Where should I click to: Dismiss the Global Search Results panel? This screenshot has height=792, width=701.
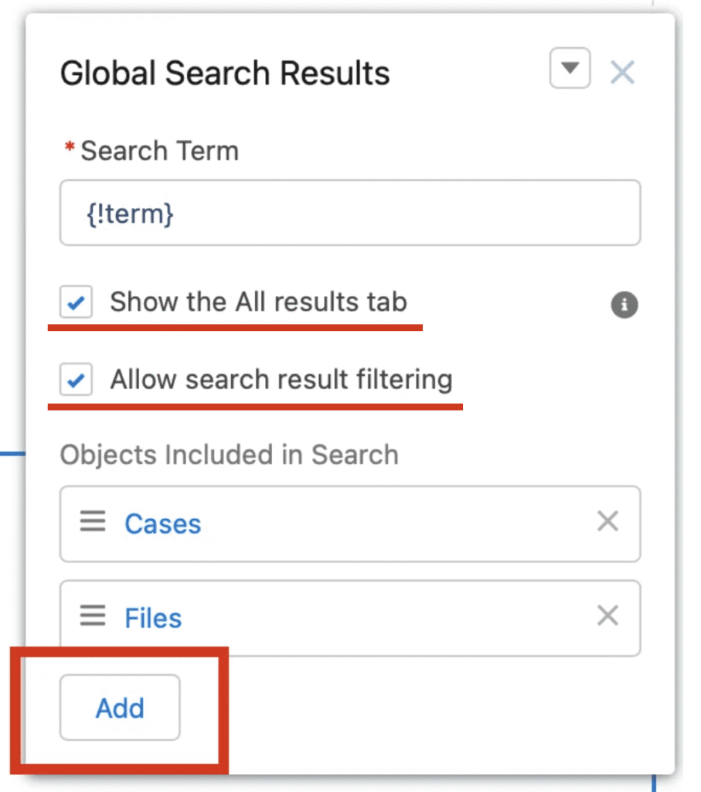click(622, 71)
